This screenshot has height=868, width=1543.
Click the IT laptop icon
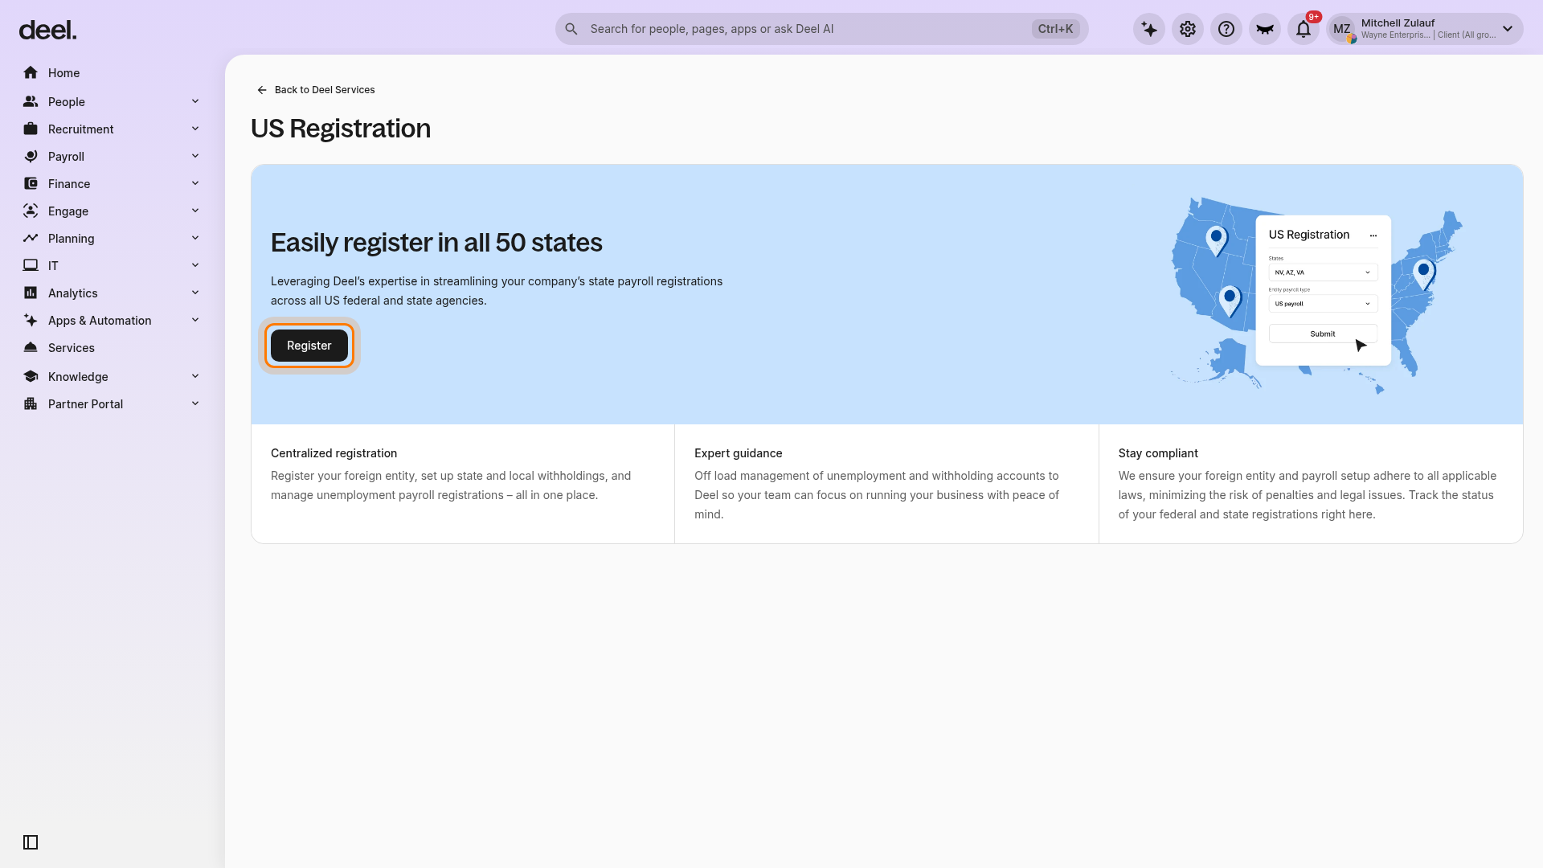click(x=31, y=266)
